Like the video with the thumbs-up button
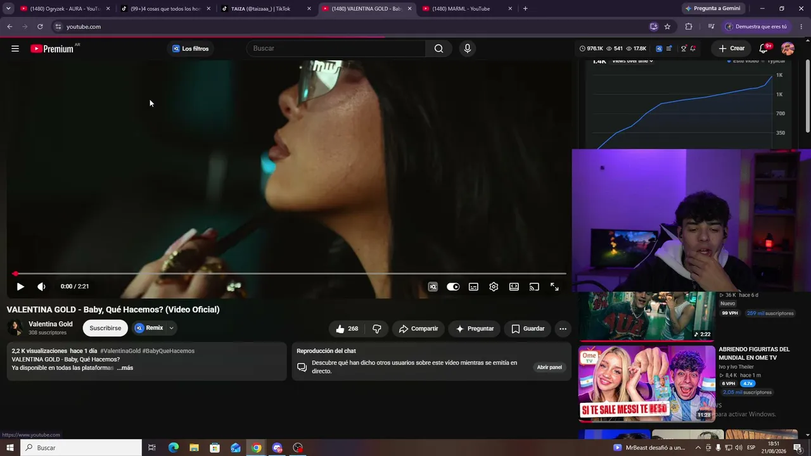Image resolution: width=811 pixels, height=456 pixels. (347, 329)
